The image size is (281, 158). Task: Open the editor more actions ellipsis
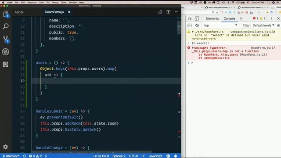pyautogui.click(x=177, y=12)
